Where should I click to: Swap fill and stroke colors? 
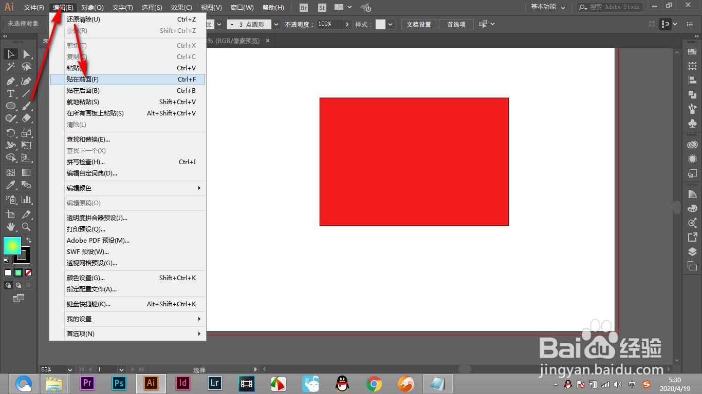pos(29,240)
